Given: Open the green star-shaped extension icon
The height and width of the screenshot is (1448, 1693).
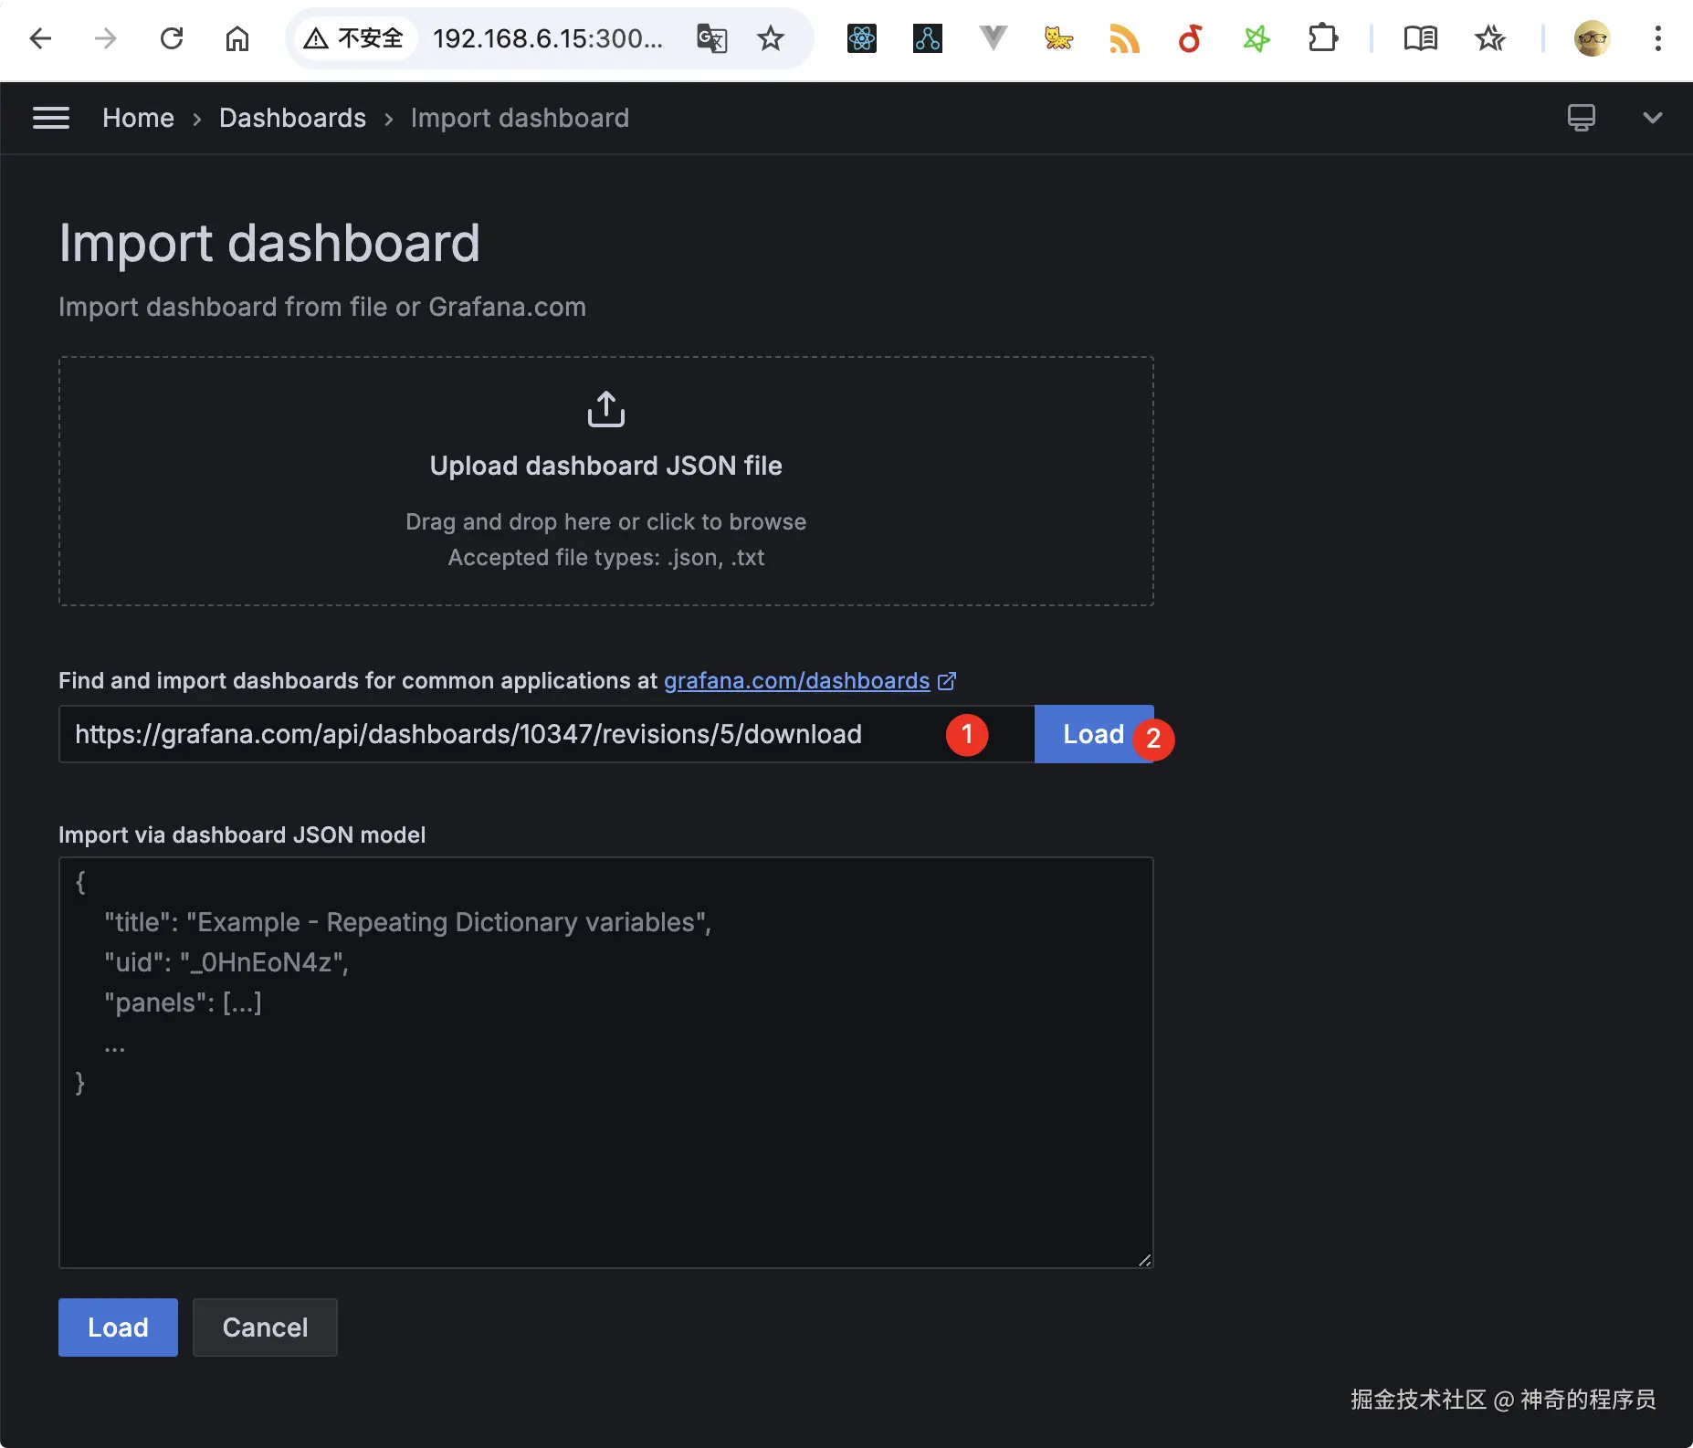Looking at the screenshot, I should [1257, 38].
